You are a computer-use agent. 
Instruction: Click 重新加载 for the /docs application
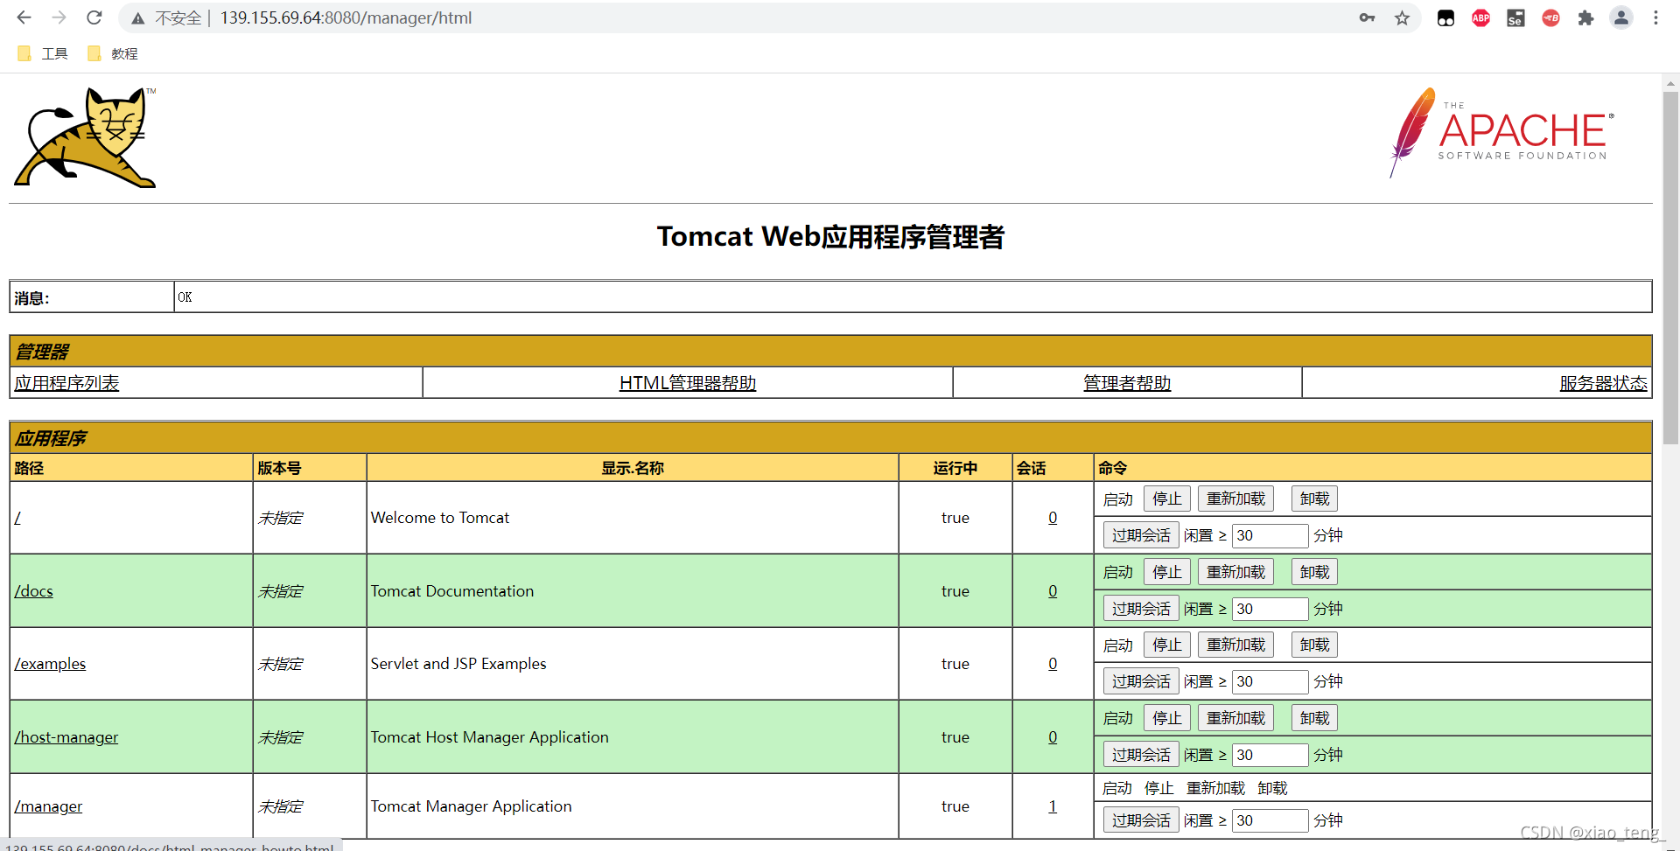tap(1235, 572)
